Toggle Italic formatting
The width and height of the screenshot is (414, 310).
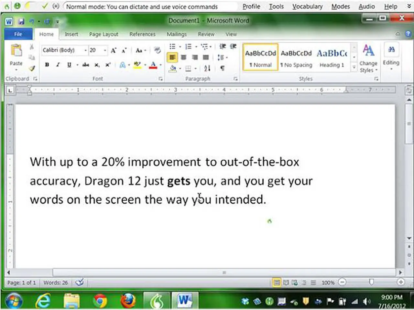click(58, 65)
